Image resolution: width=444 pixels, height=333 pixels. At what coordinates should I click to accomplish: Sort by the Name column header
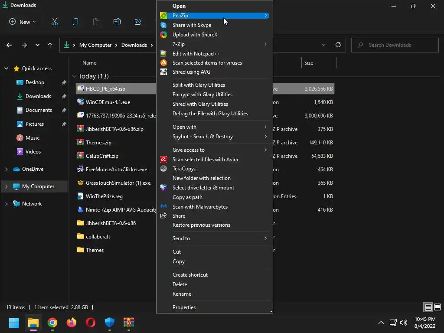tap(89, 63)
